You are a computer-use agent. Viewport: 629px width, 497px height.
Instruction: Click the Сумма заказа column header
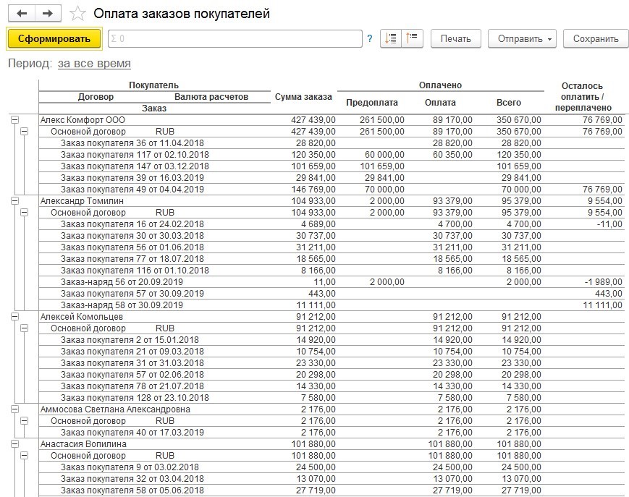(x=303, y=97)
